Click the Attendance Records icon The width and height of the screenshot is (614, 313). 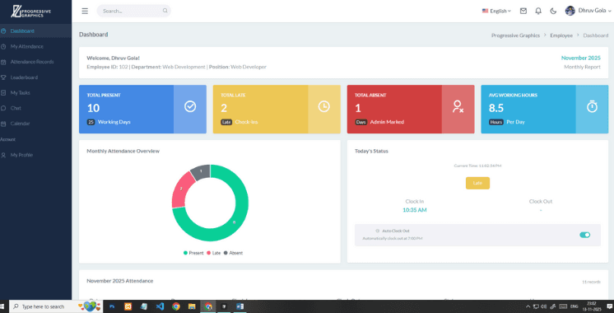click(3, 62)
